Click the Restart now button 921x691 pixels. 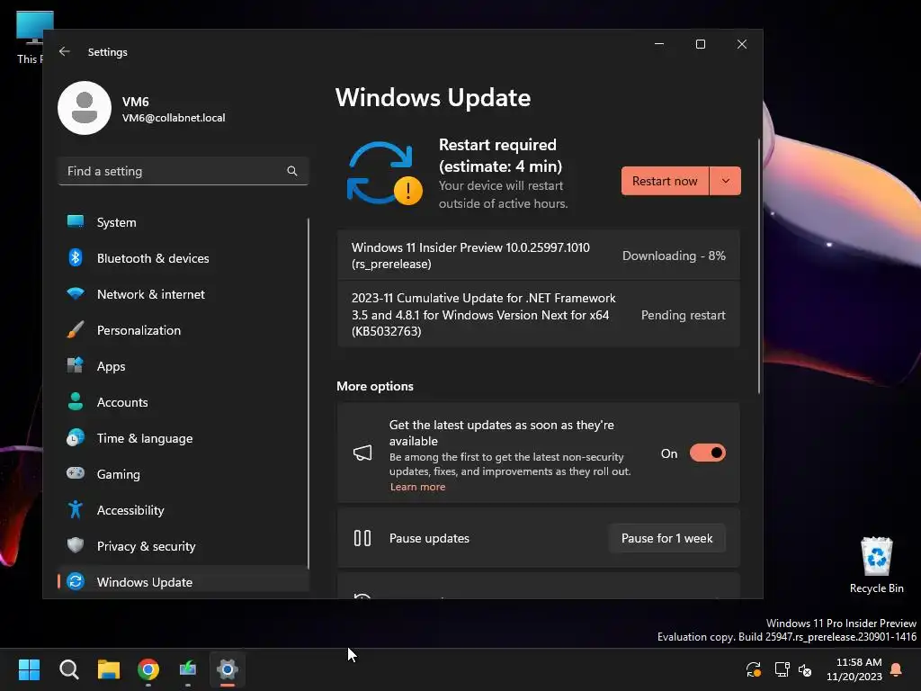(x=665, y=181)
